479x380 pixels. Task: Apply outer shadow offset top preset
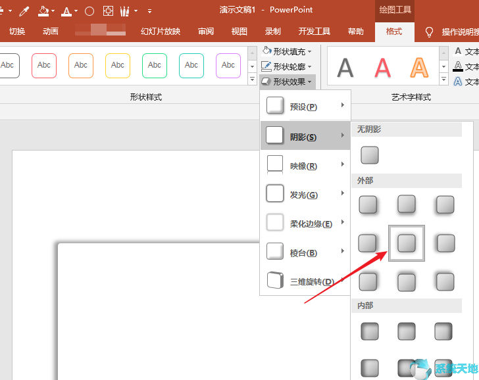(407, 282)
